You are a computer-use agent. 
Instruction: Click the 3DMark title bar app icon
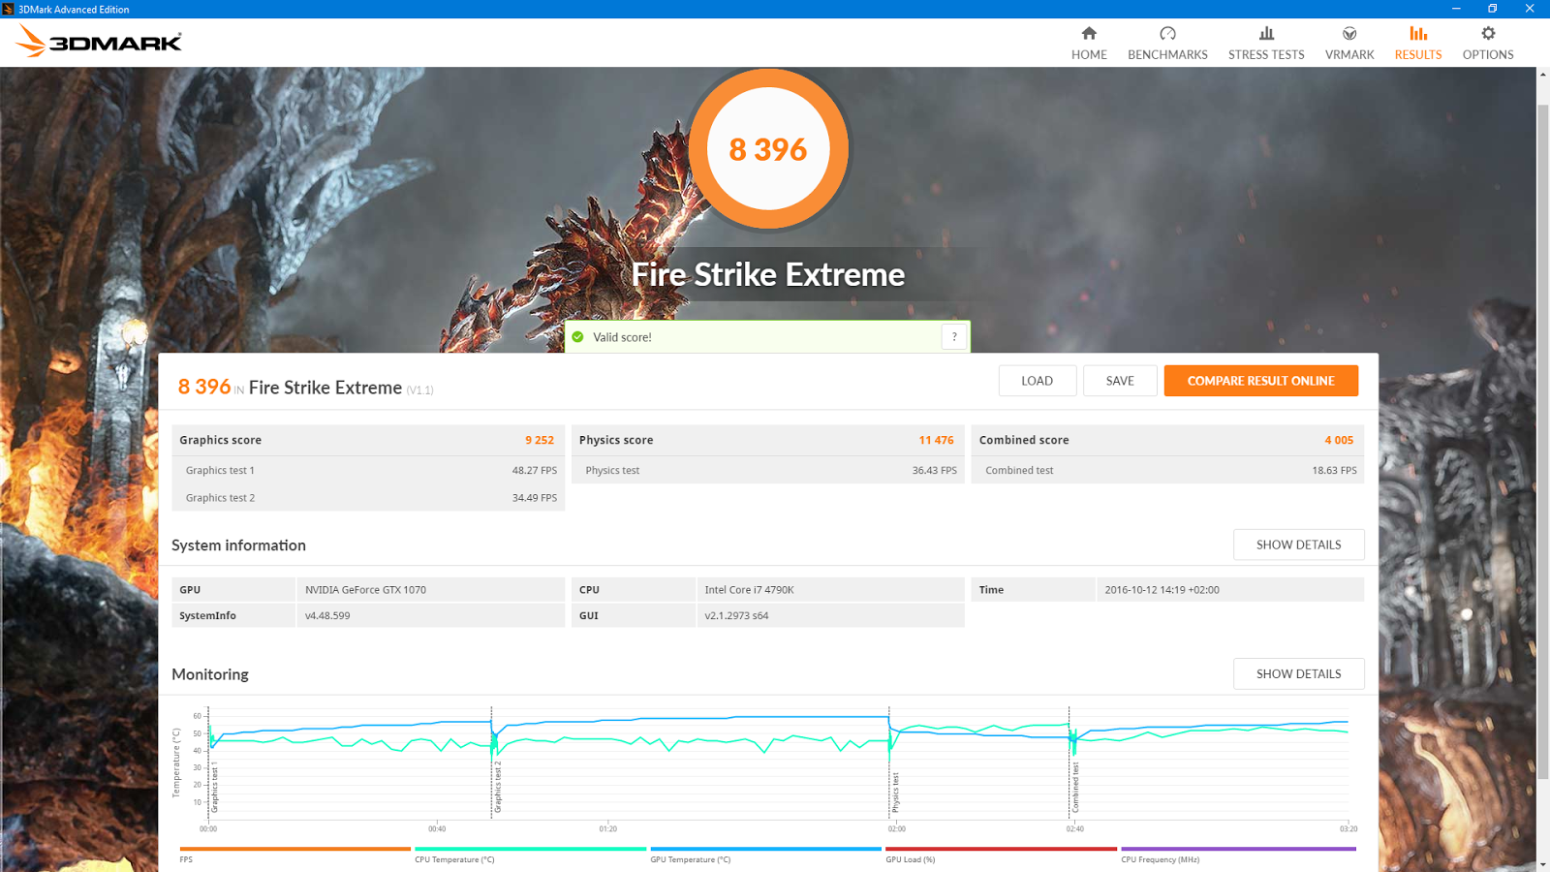point(8,9)
